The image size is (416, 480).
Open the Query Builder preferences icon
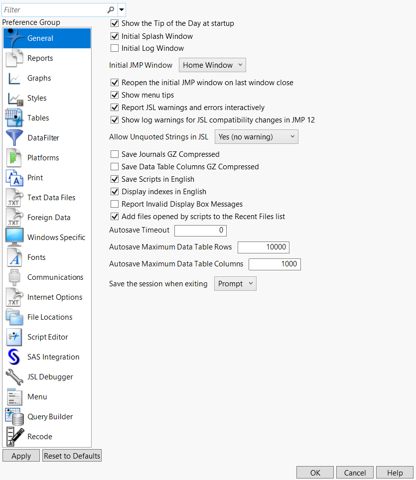(14, 416)
